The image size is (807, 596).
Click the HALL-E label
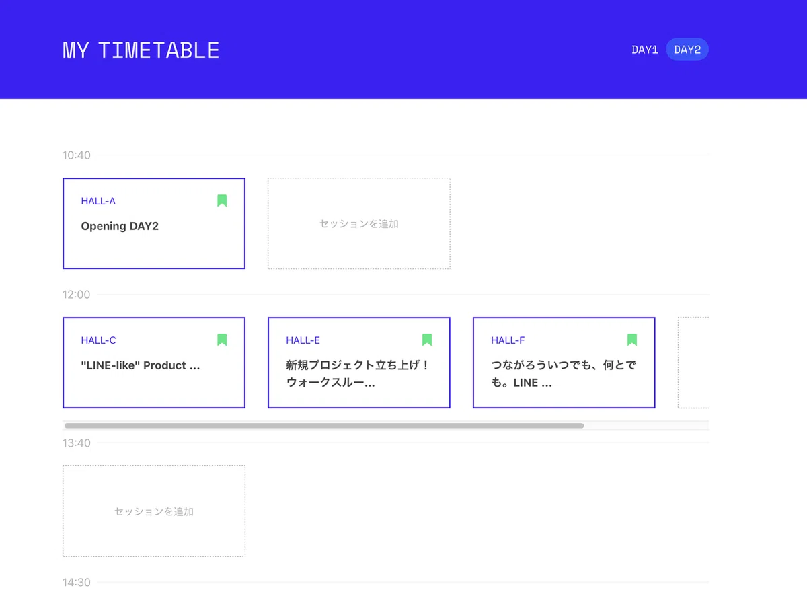tap(303, 340)
